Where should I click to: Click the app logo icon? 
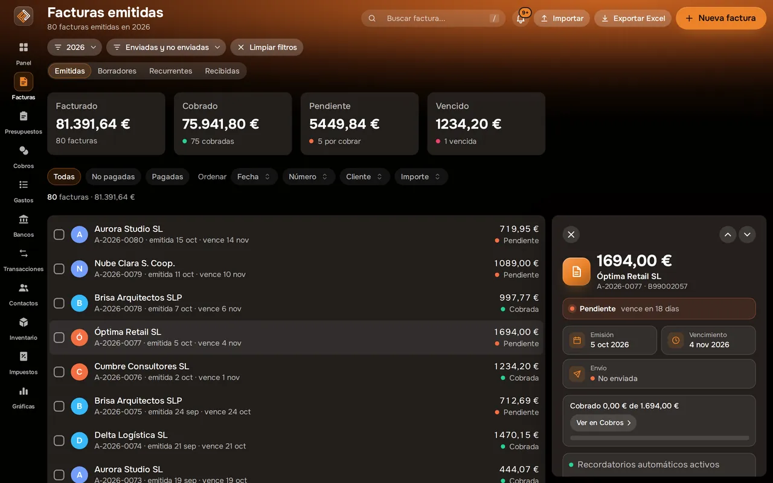coord(24,16)
